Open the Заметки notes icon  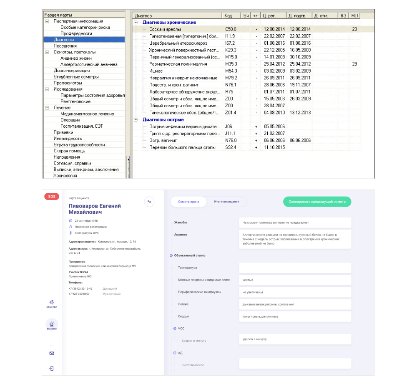pyautogui.click(x=52, y=304)
